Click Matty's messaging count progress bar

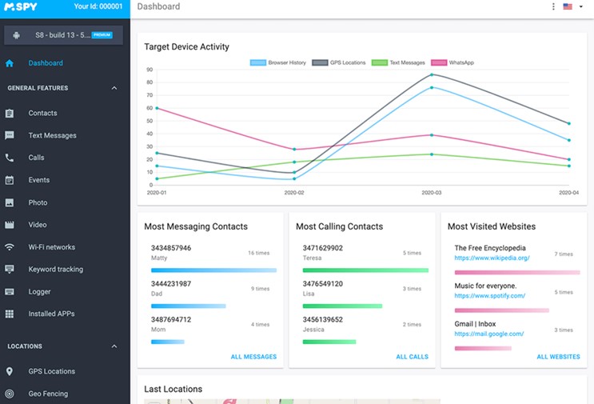213,270
